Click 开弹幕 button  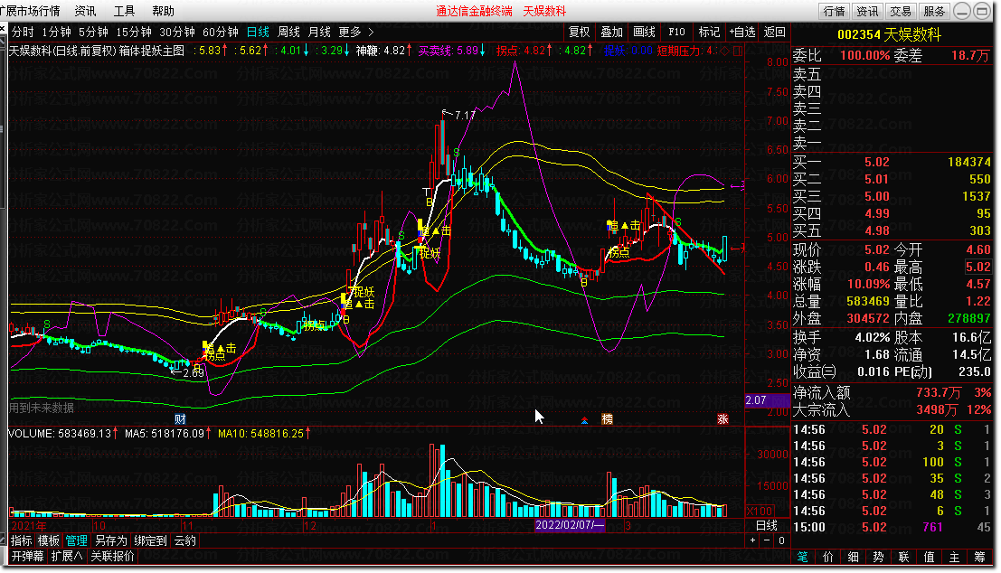coord(27,556)
